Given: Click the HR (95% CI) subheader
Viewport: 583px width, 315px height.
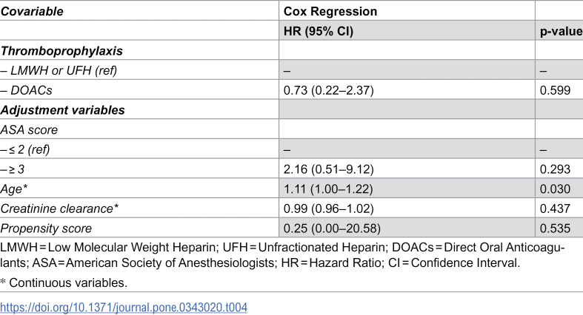Looking at the screenshot, I should [319, 31].
